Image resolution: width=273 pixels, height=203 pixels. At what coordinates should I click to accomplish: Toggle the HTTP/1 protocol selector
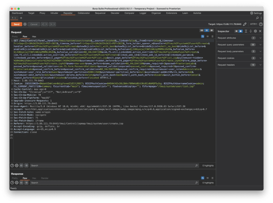click(x=253, y=24)
